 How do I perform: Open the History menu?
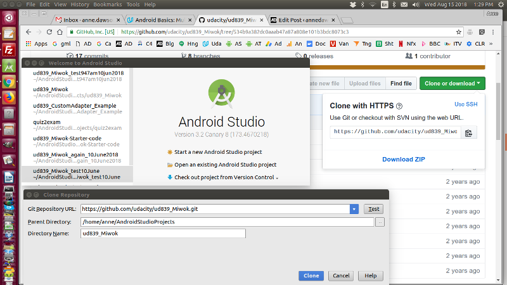(80, 4)
